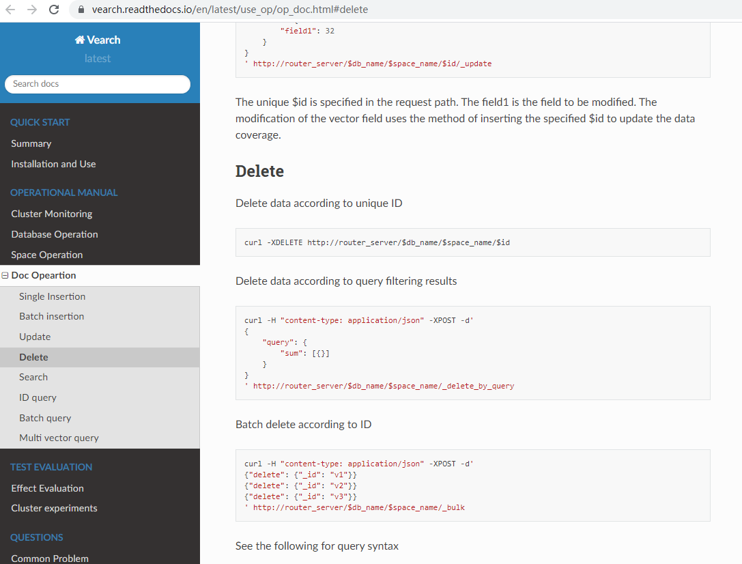Collapse the Doc Opeartion section
The image size is (742, 564).
tap(5, 274)
